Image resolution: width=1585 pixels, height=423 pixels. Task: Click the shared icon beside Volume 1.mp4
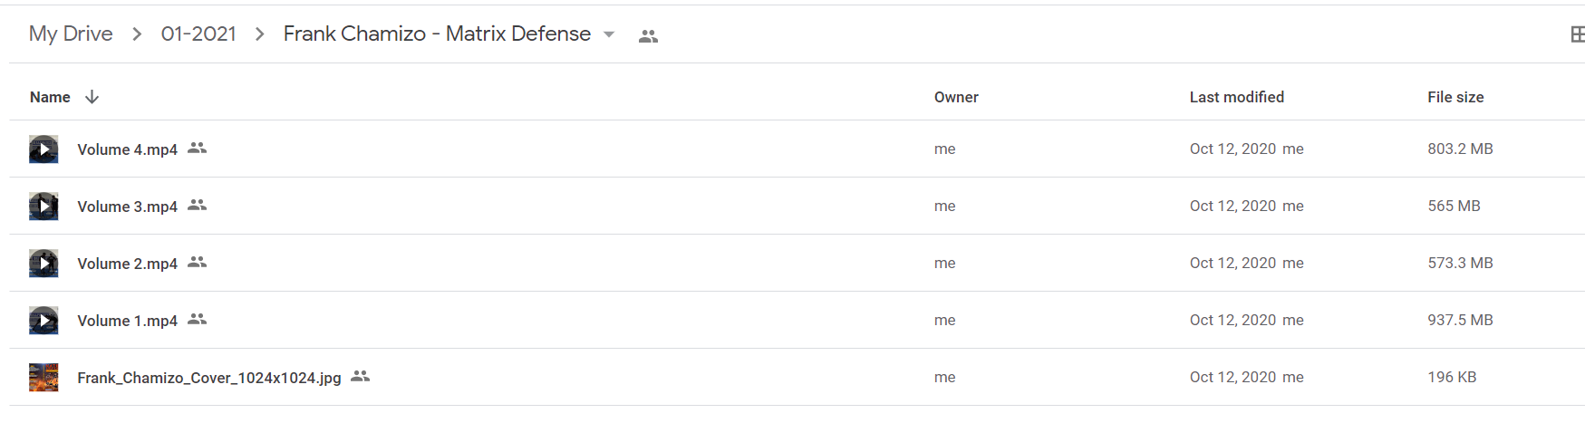[197, 319]
